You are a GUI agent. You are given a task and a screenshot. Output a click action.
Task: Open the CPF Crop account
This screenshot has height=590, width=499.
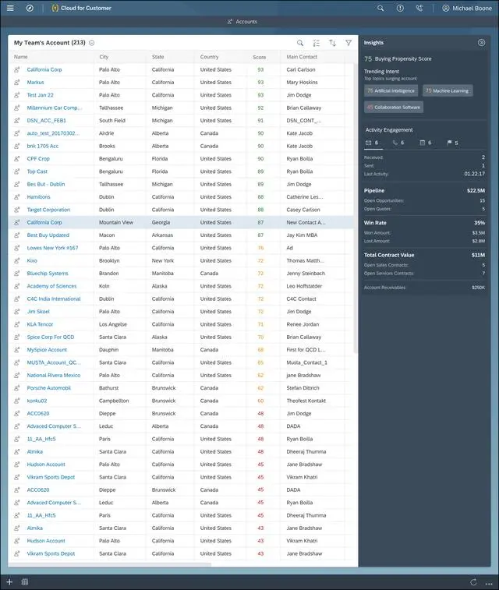tap(38, 159)
